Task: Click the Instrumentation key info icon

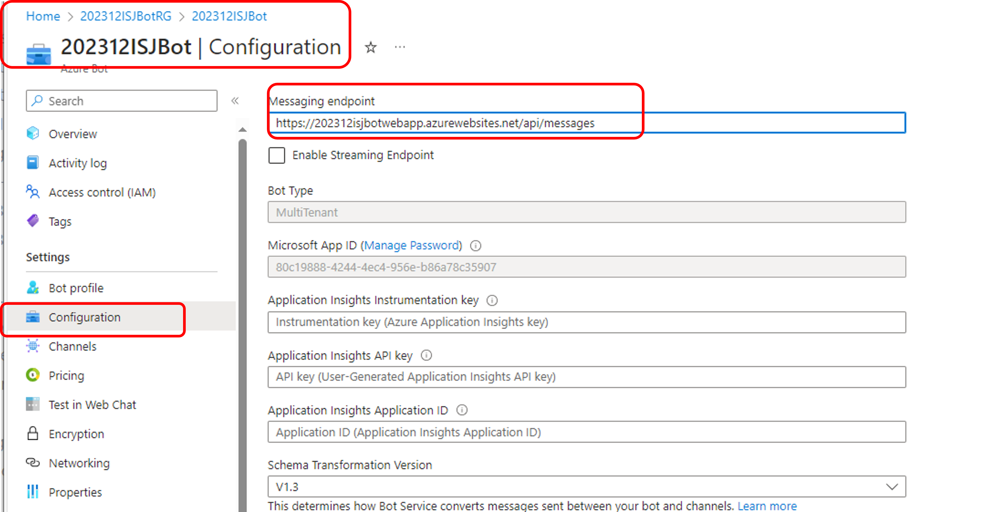Action: 492,300
